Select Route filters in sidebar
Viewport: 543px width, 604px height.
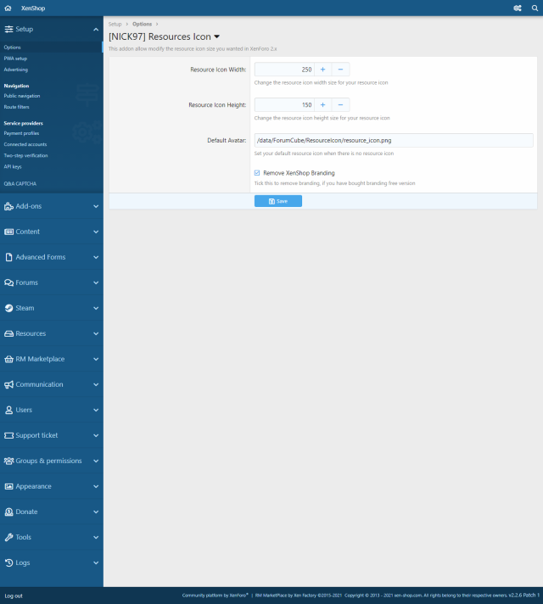[18, 108]
